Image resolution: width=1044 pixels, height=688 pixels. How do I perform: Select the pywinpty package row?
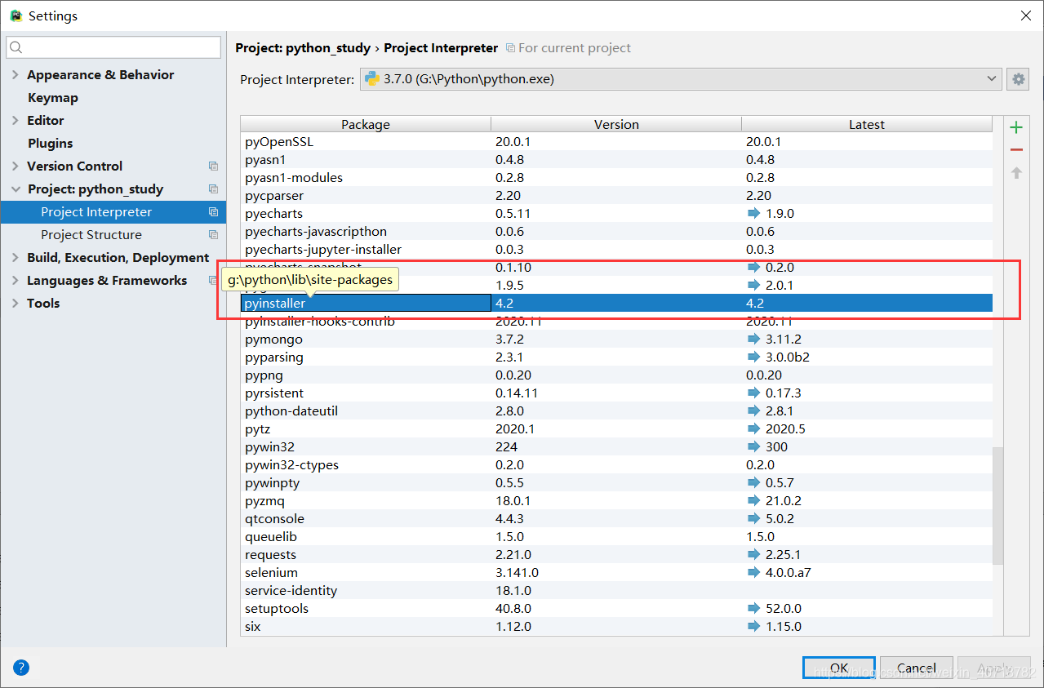616,482
